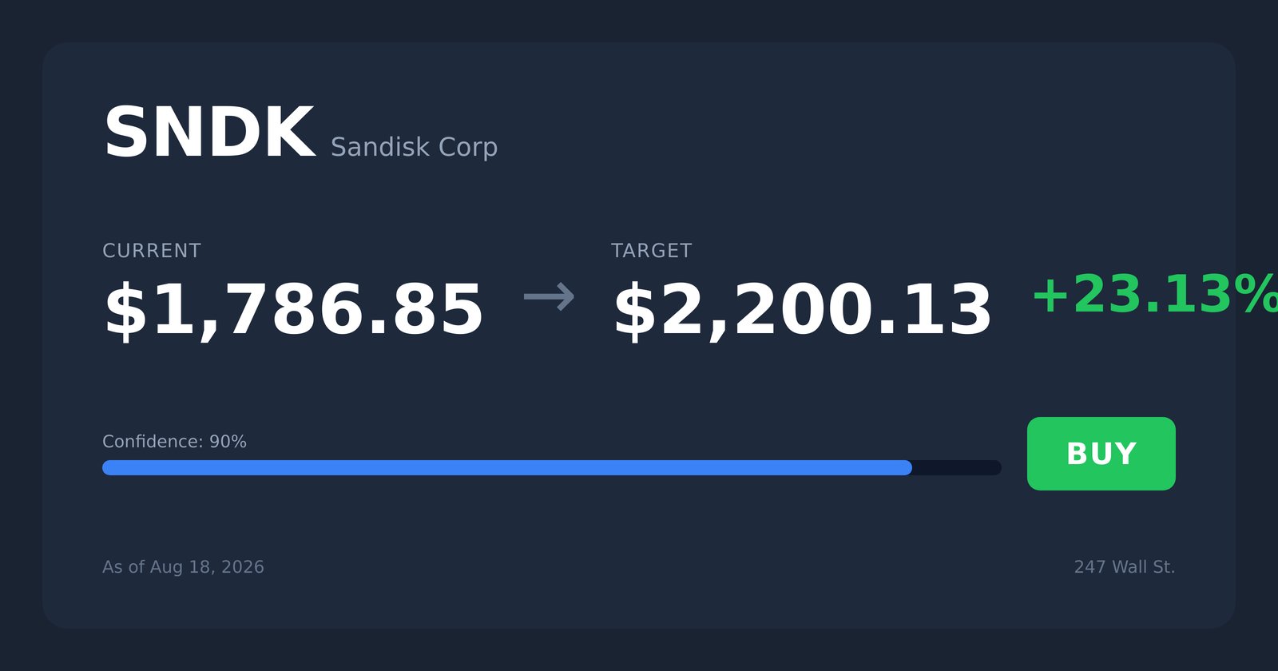This screenshot has height=671, width=1278.
Task: Click the blue confidence bar fill
Action: 507,467
